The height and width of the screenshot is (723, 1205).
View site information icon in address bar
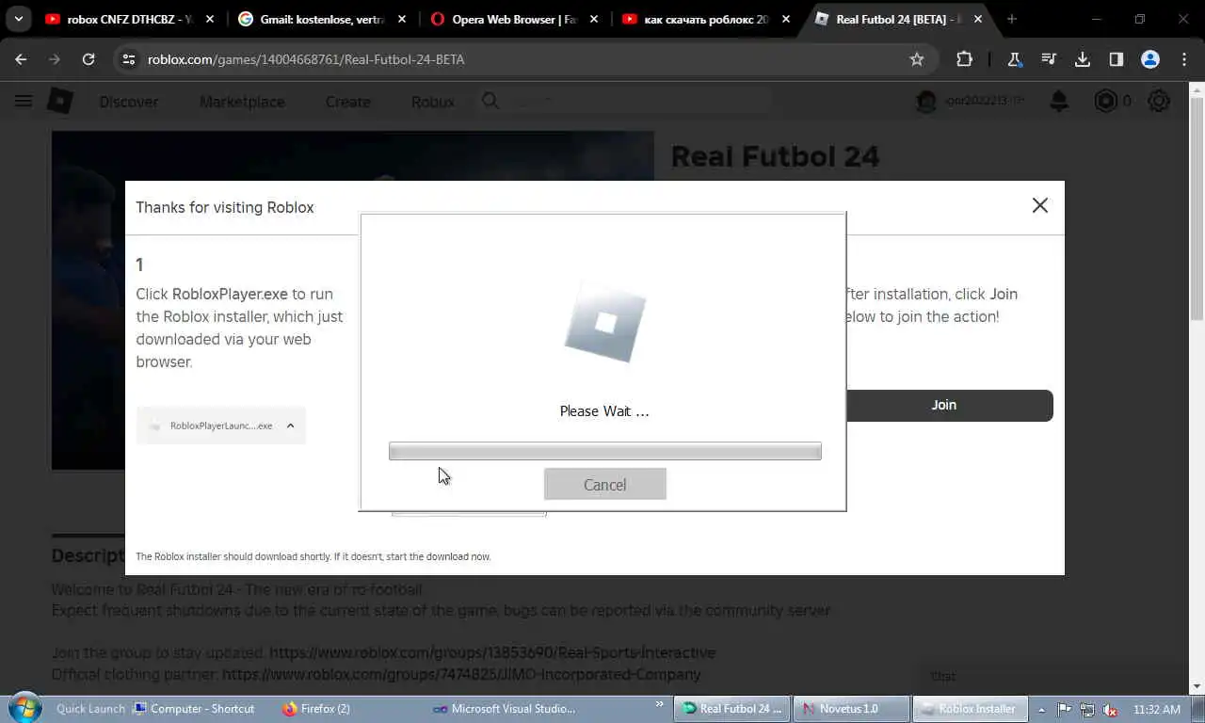pyautogui.click(x=129, y=59)
